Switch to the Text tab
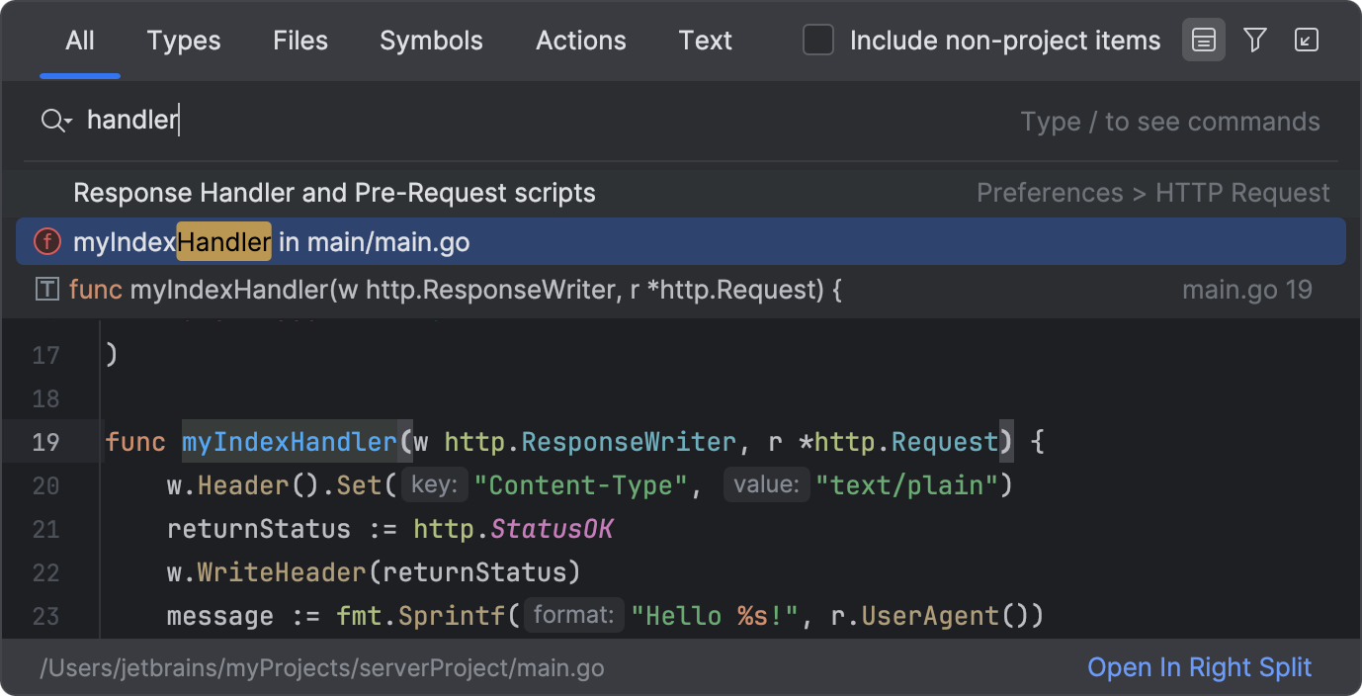This screenshot has height=696, width=1362. (x=706, y=41)
